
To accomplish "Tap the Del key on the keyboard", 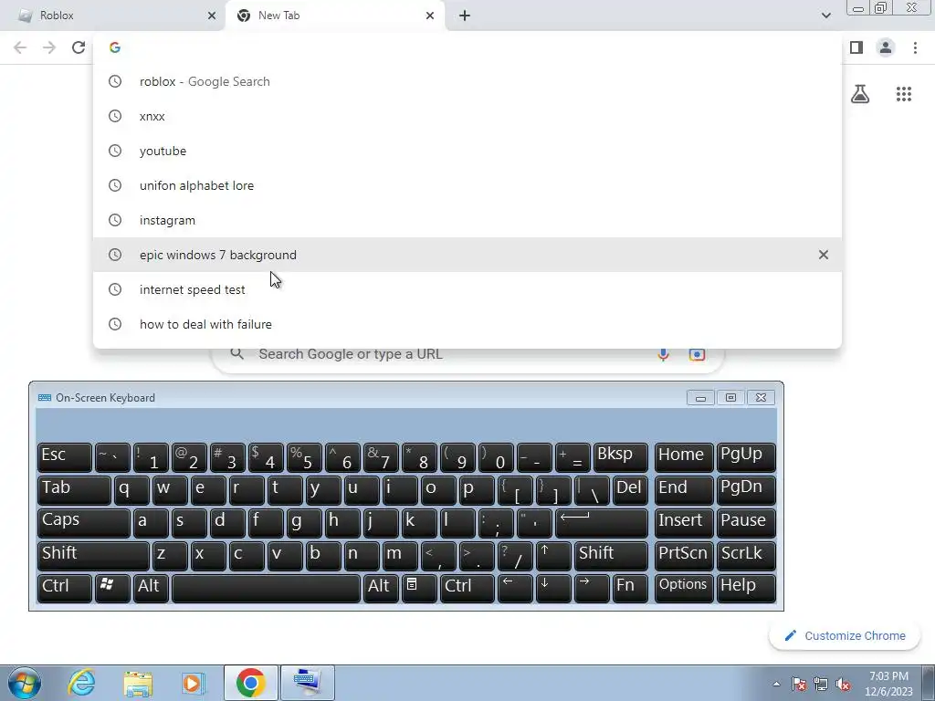I will point(630,490).
